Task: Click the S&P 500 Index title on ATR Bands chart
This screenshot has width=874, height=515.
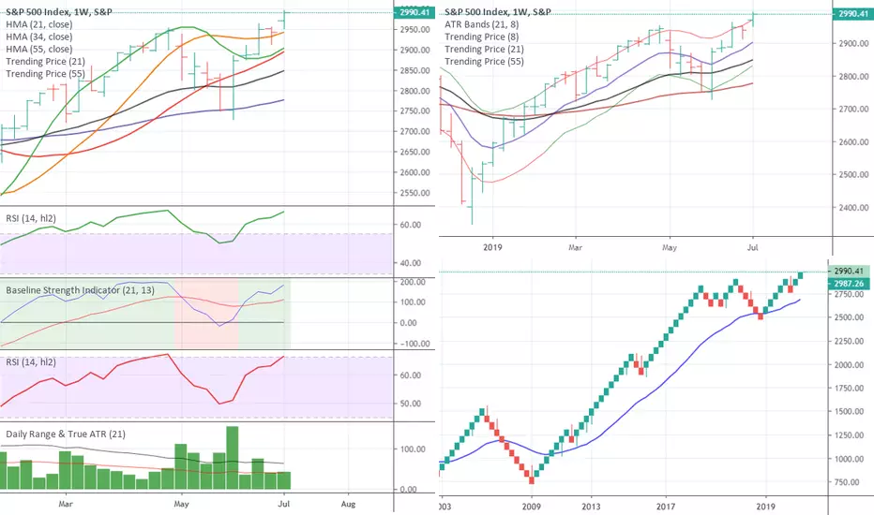Action: coord(498,11)
